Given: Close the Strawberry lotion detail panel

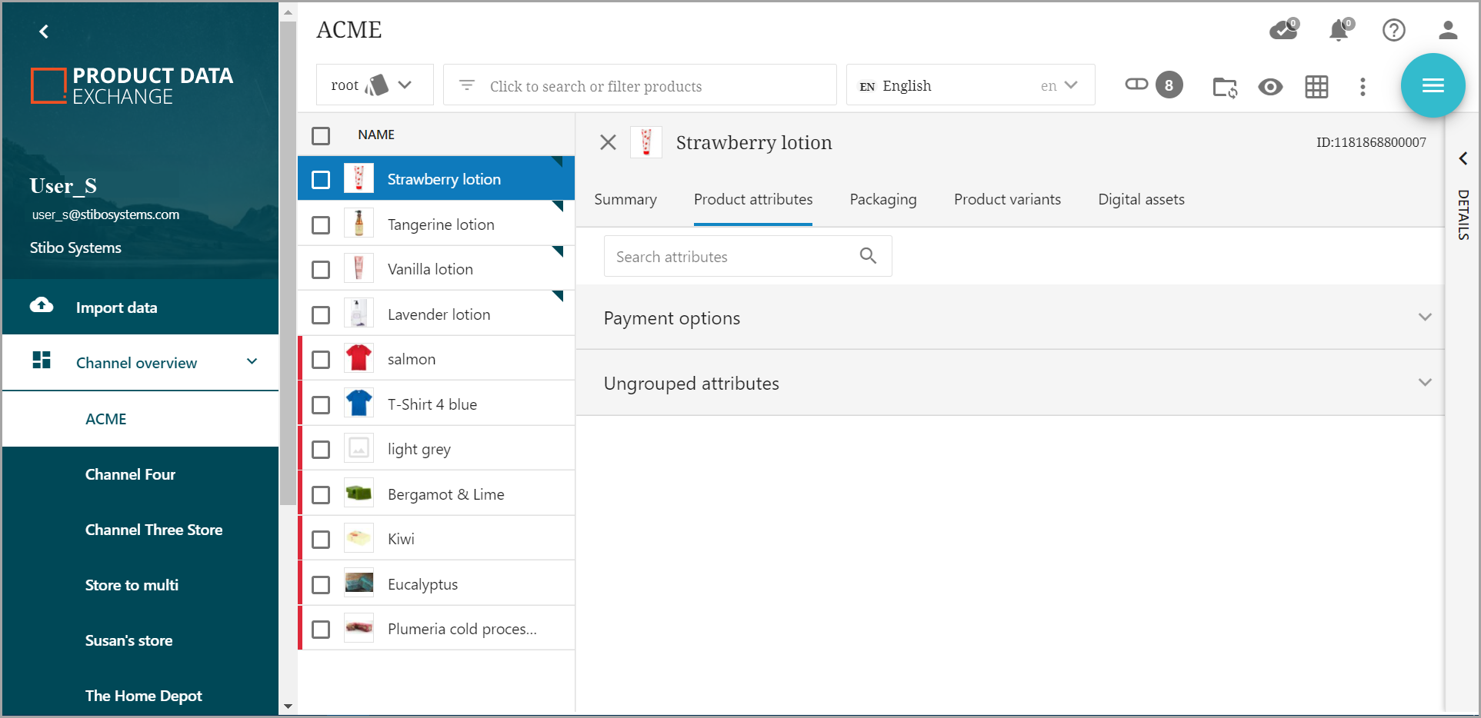Looking at the screenshot, I should point(608,143).
